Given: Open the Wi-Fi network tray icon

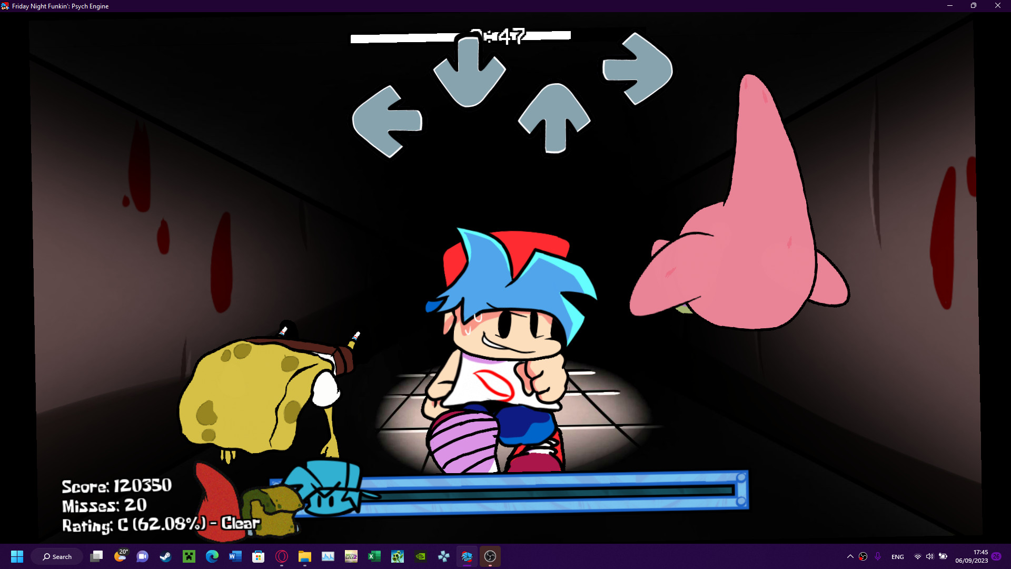Looking at the screenshot, I should click(x=918, y=556).
